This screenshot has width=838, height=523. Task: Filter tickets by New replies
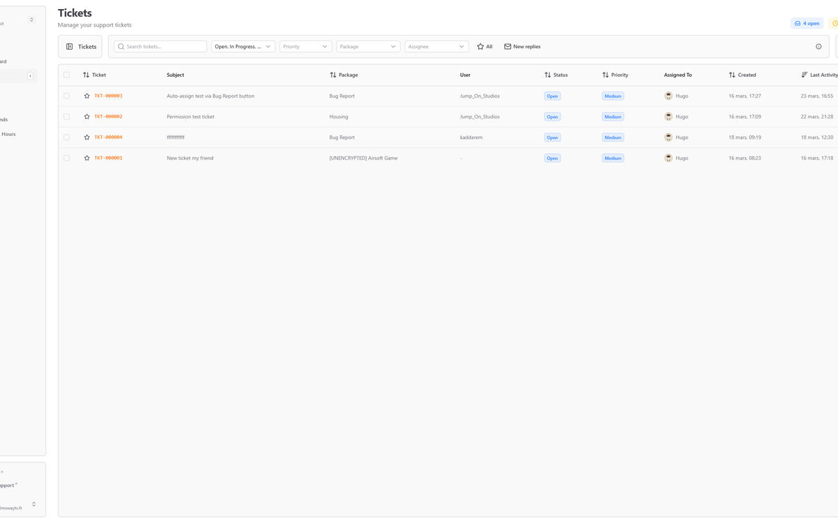tap(522, 47)
